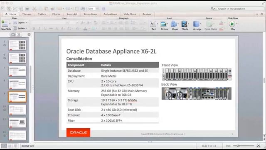Click the fit slide to window icon

tap(259, 146)
